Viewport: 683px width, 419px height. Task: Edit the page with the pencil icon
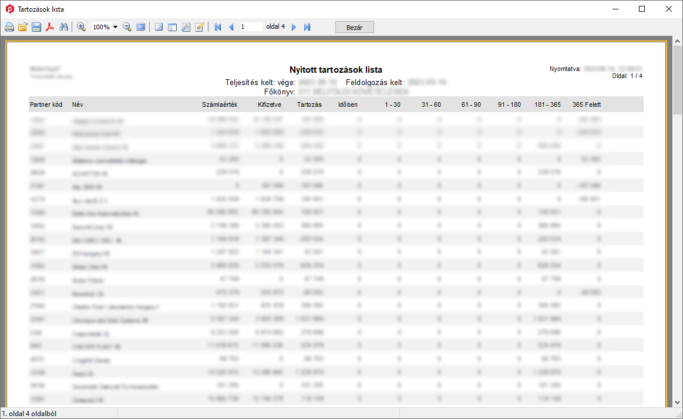[x=199, y=27]
